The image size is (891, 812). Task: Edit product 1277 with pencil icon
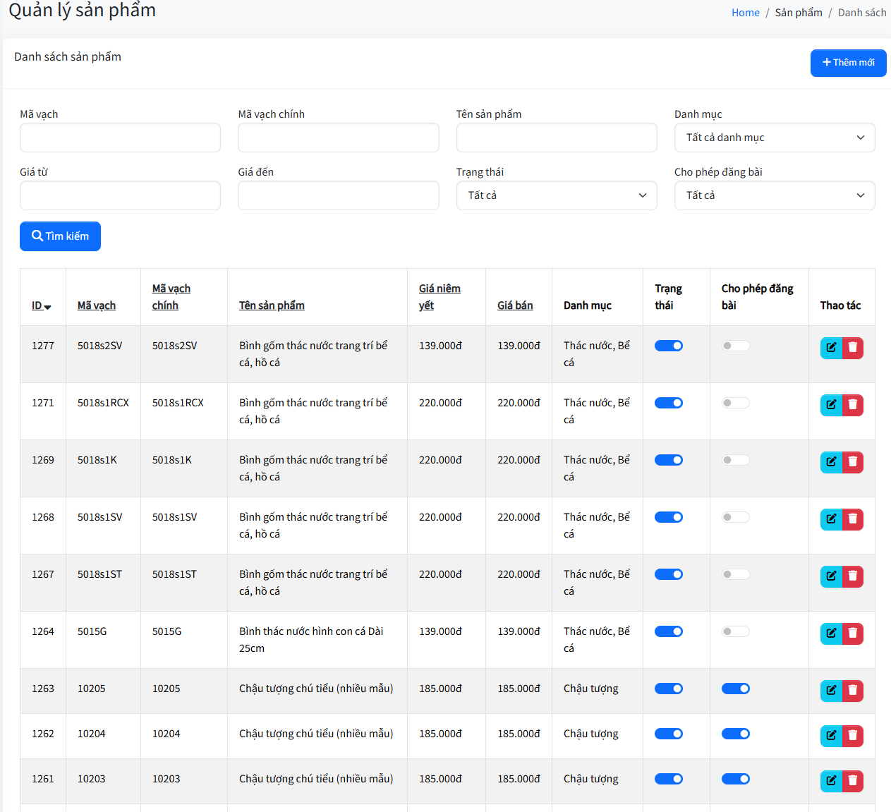point(831,348)
